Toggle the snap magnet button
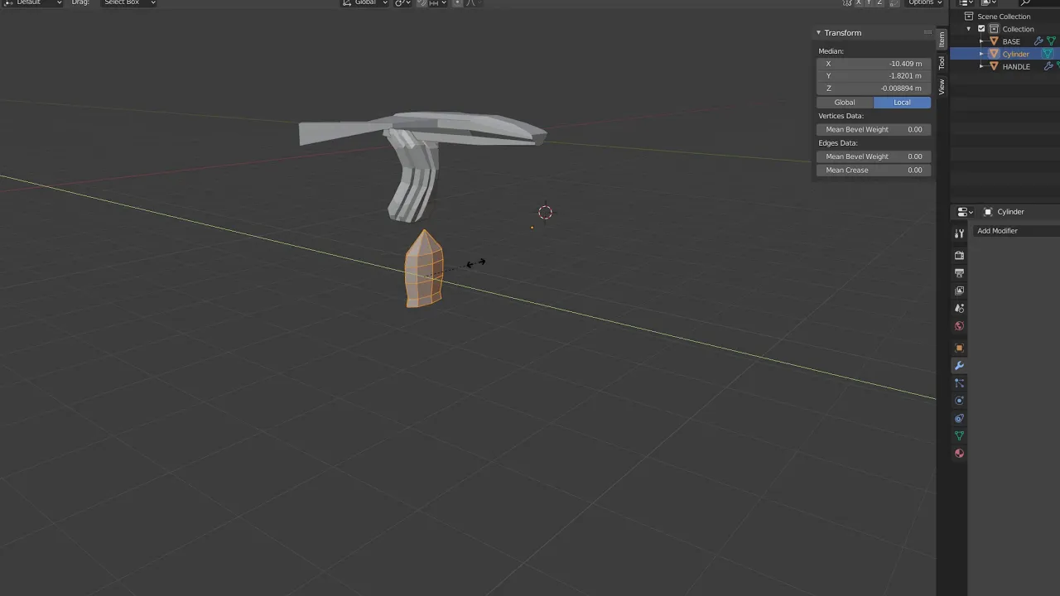 point(422,2)
